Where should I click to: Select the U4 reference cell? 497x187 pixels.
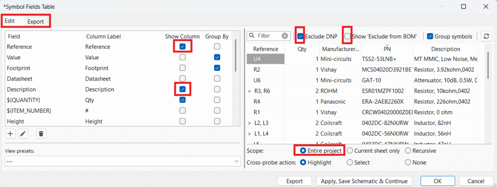tap(265, 59)
